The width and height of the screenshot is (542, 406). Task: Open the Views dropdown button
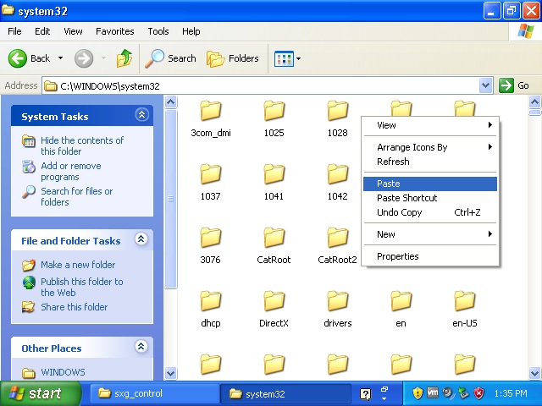click(x=287, y=58)
